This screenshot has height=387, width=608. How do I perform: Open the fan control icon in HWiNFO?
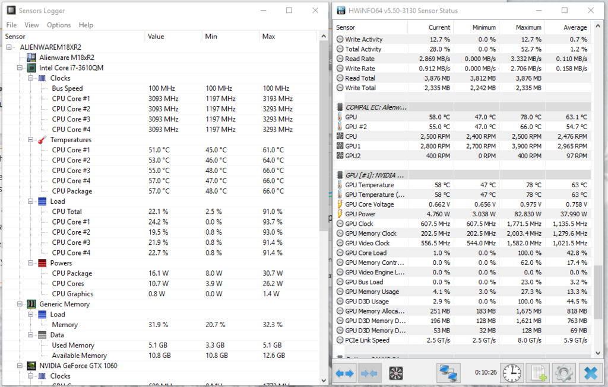click(x=396, y=373)
